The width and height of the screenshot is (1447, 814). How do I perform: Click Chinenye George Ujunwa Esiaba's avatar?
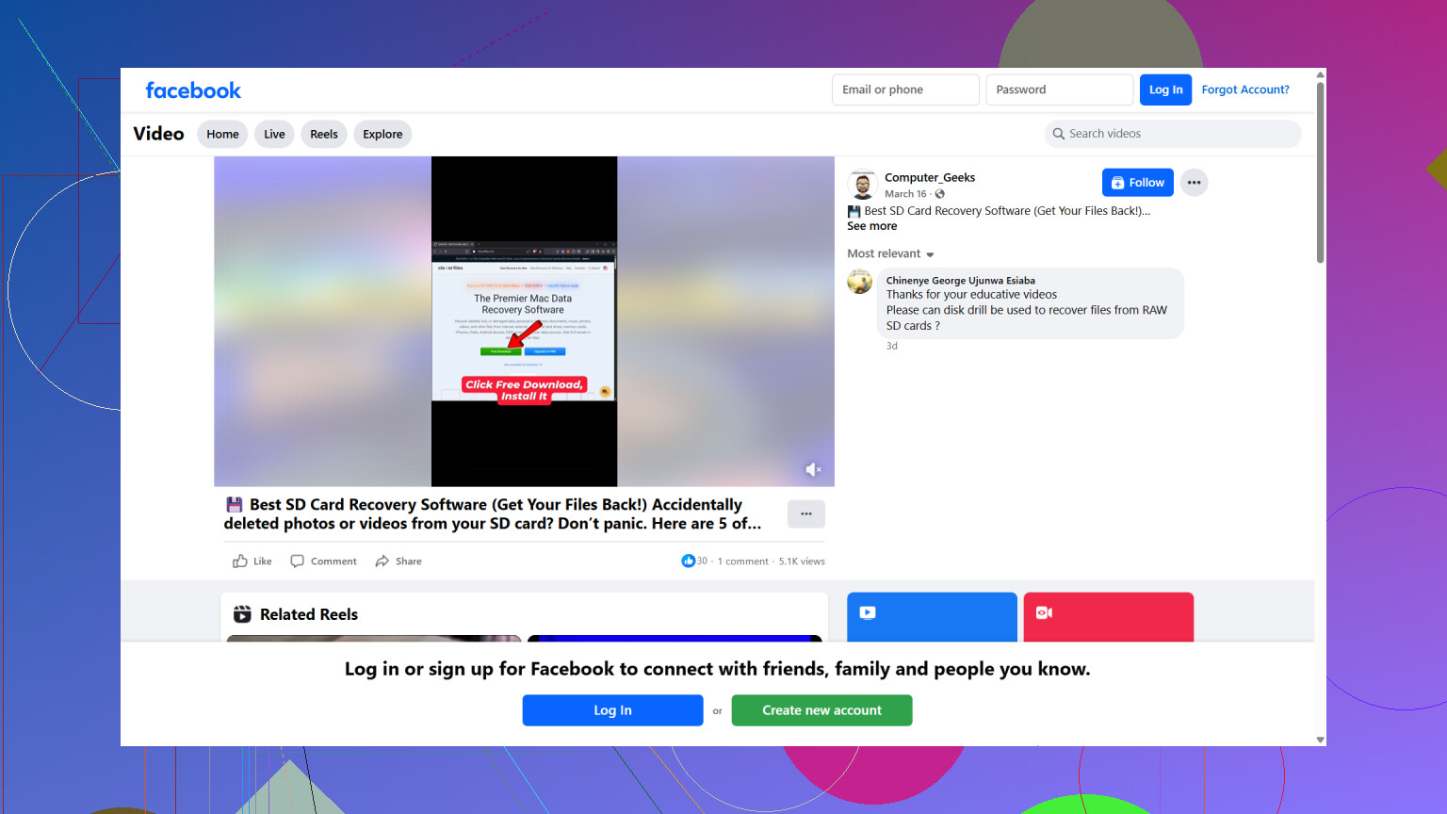pyautogui.click(x=860, y=281)
